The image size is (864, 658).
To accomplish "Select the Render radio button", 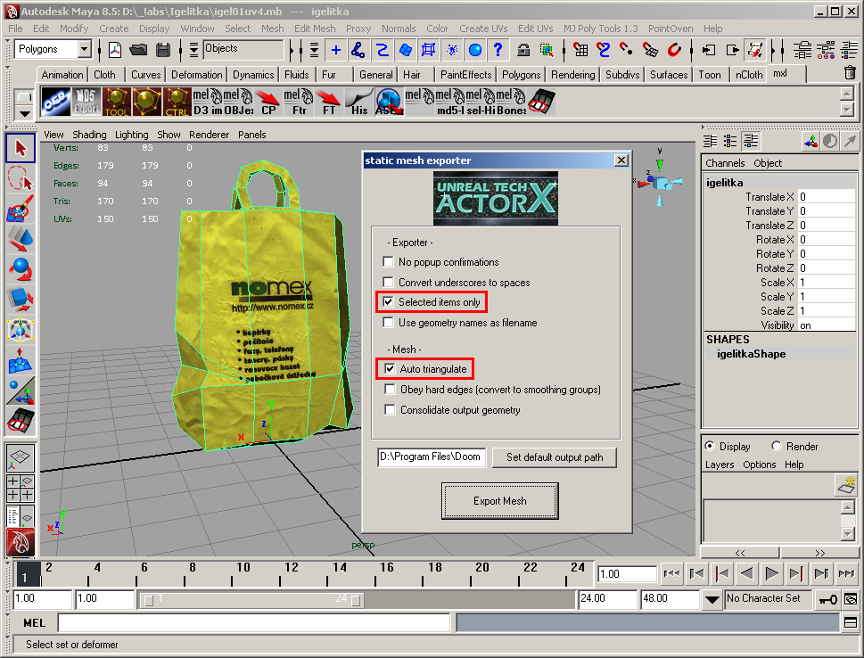I will (x=777, y=446).
